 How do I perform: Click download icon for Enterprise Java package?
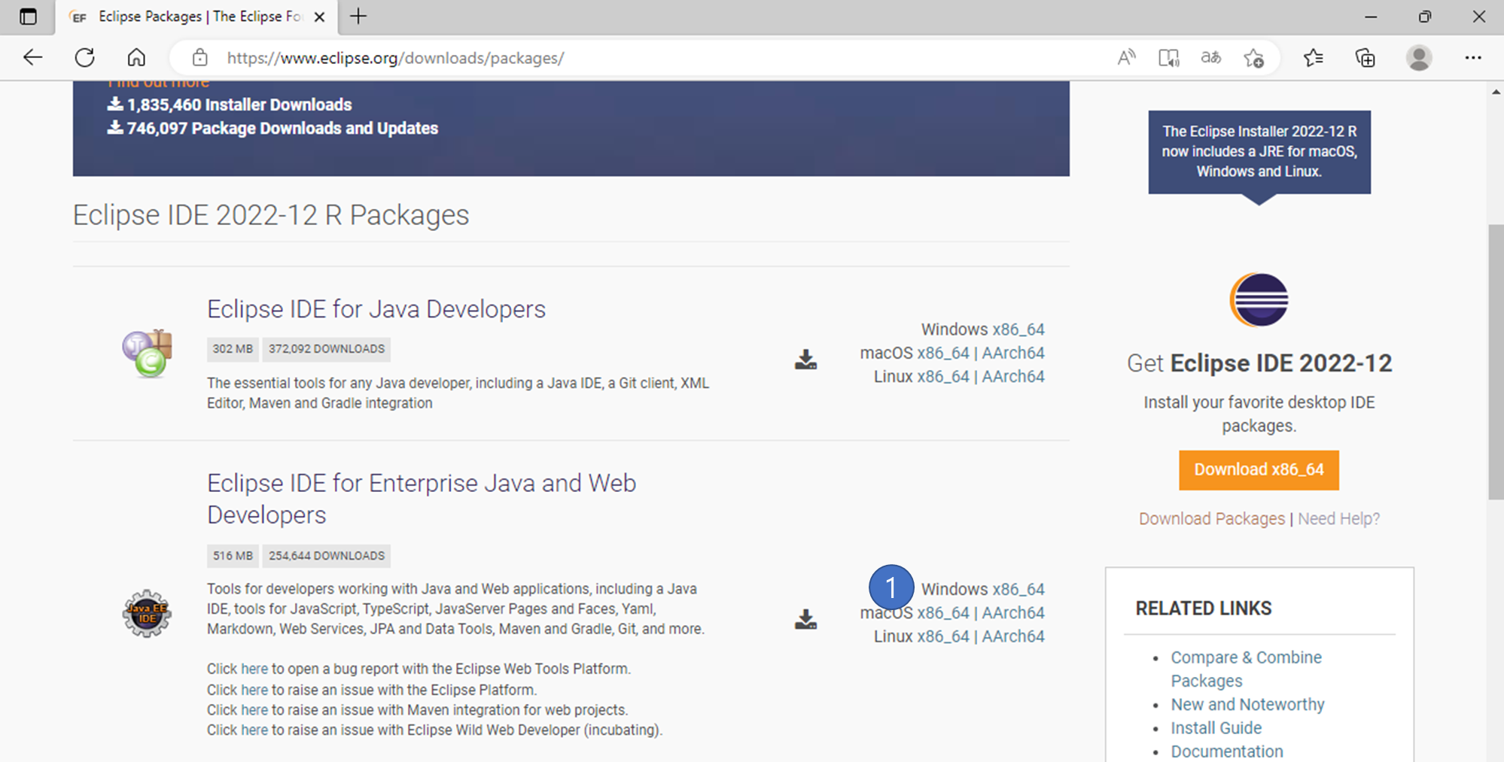click(805, 619)
